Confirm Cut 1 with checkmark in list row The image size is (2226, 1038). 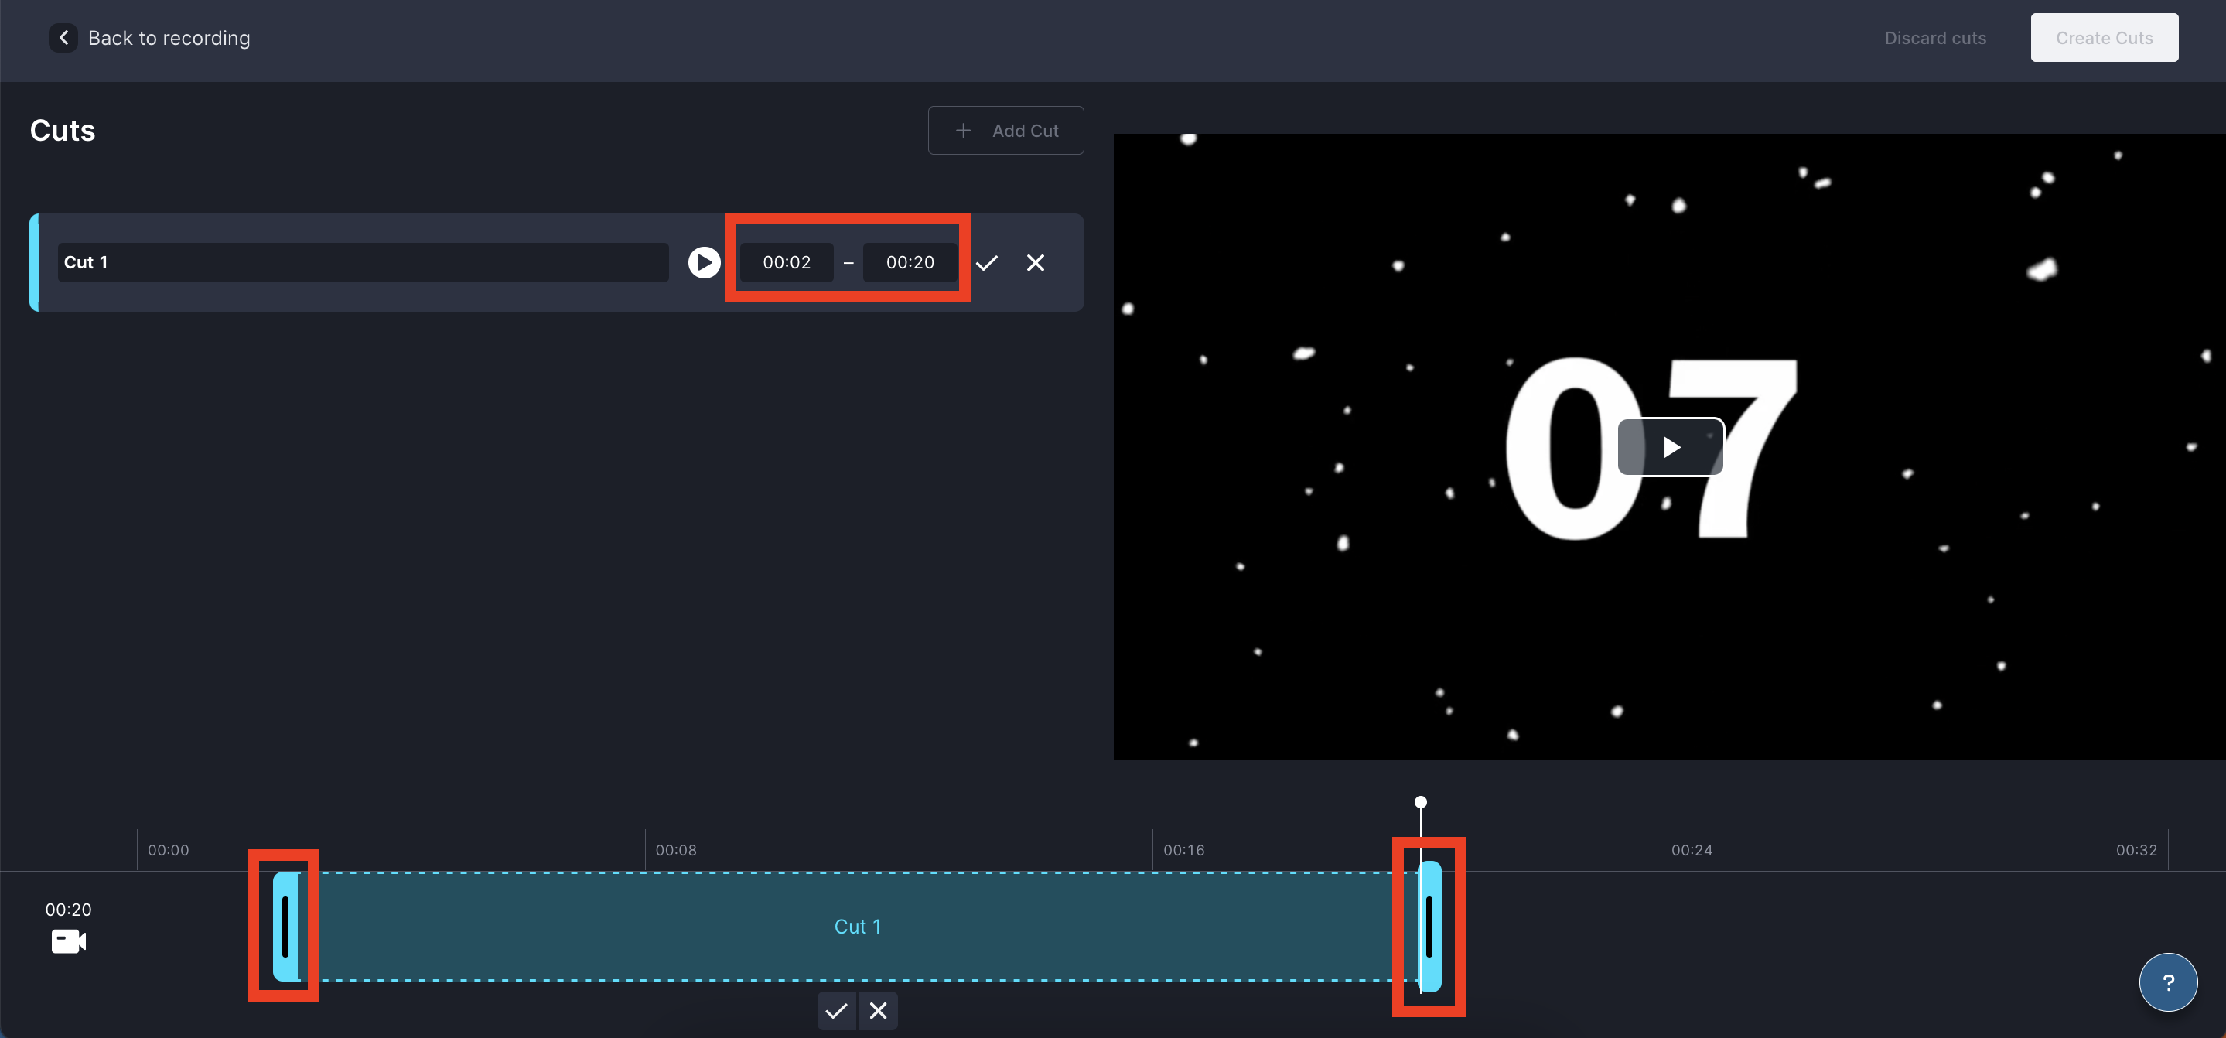pyautogui.click(x=987, y=263)
